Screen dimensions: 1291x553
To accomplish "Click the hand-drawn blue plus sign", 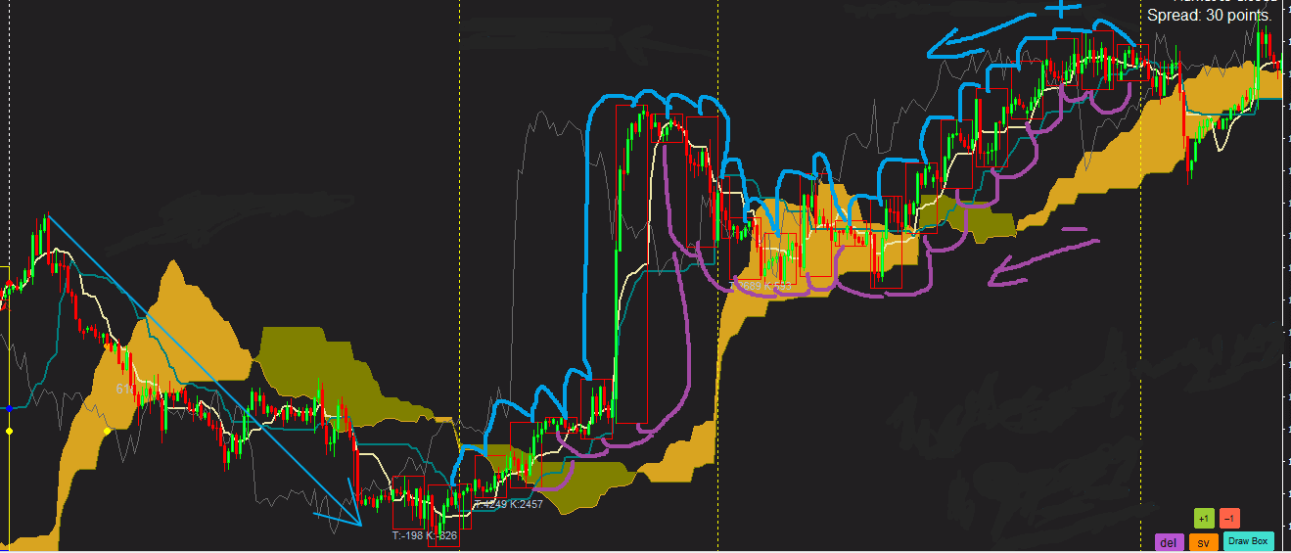I will point(1059,8).
